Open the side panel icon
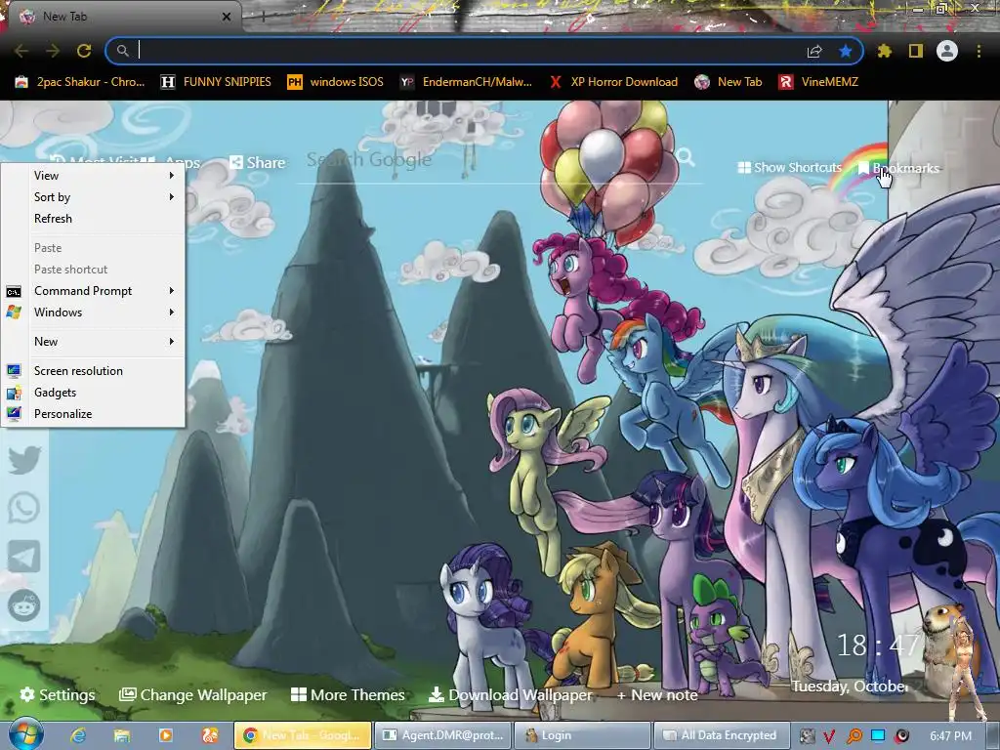This screenshot has width=1000, height=750. click(916, 51)
